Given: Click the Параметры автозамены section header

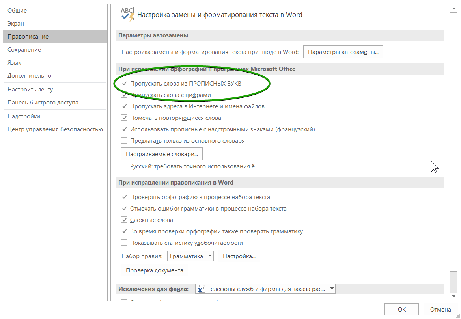Looking at the screenshot, I should (x=153, y=35).
